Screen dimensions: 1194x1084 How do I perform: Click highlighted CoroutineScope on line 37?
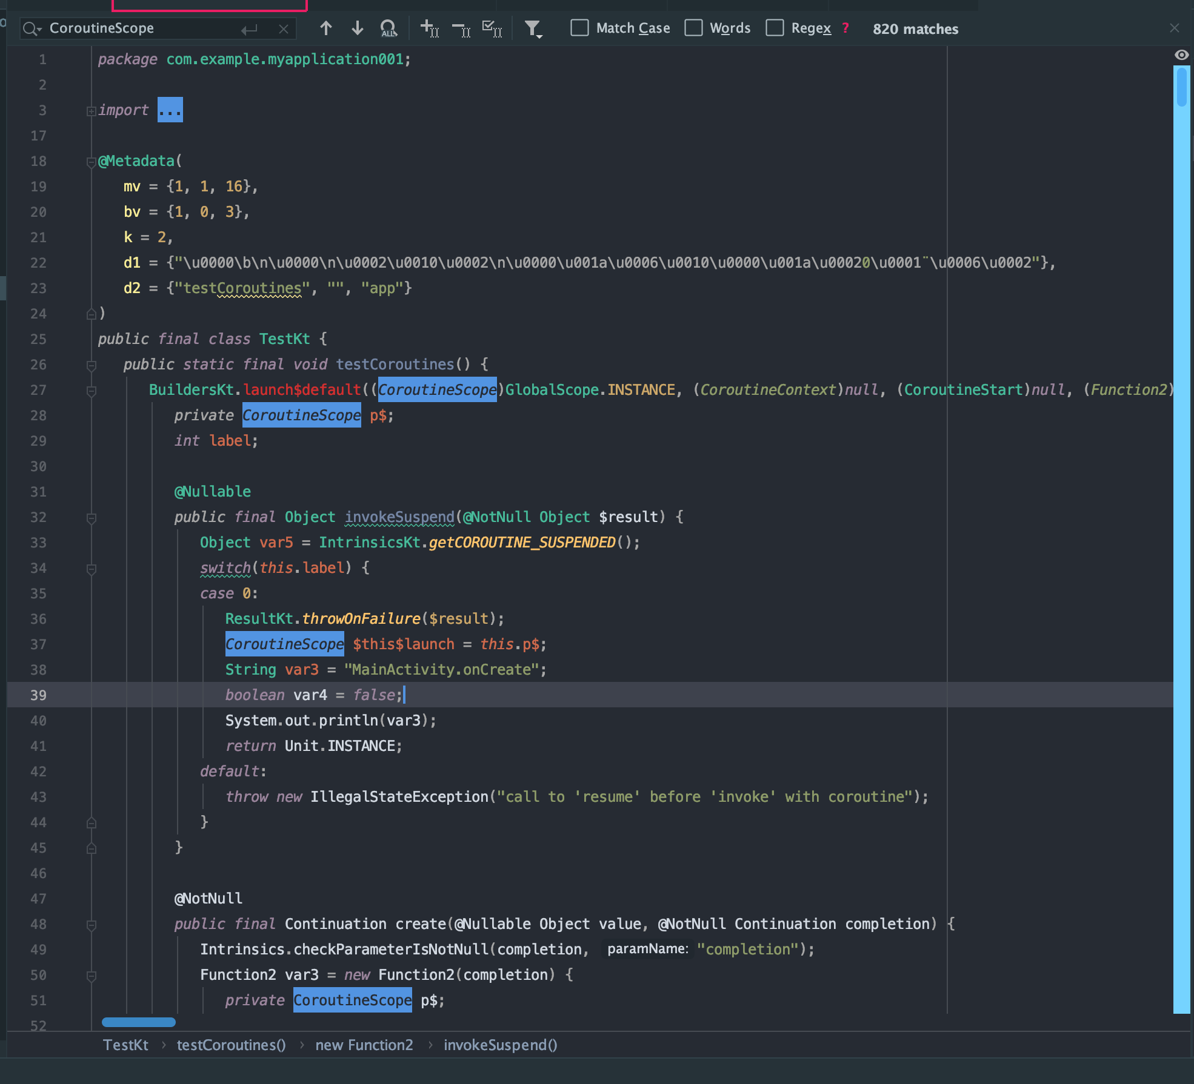[x=285, y=644]
